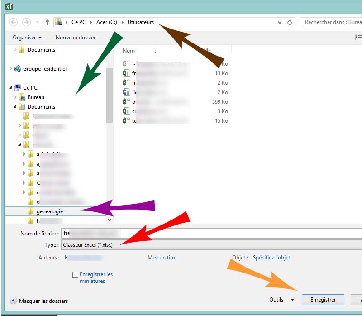Expand the top Documents tree node
Viewport: 362px width, 316px height.
coord(15,49)
